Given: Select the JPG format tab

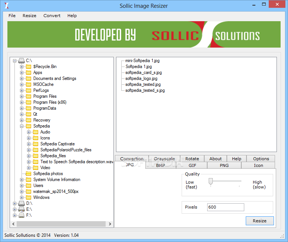Looking at the screenshot, I should click(x=130, y=165).
